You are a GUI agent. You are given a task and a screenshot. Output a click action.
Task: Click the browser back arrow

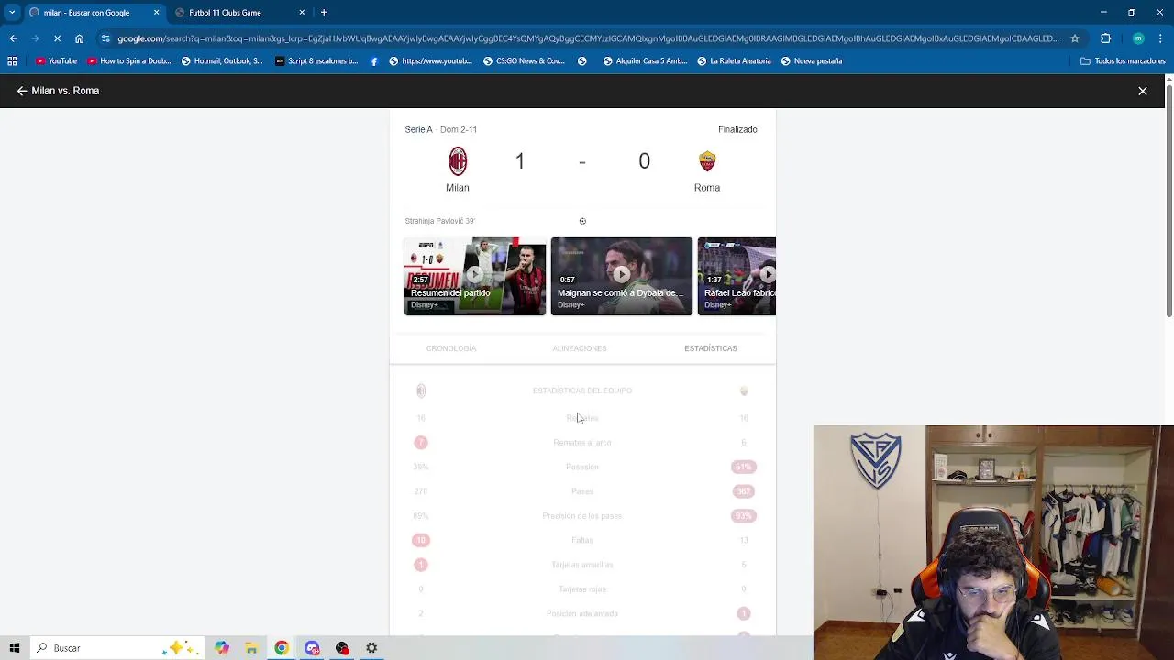tap(13, 38)
